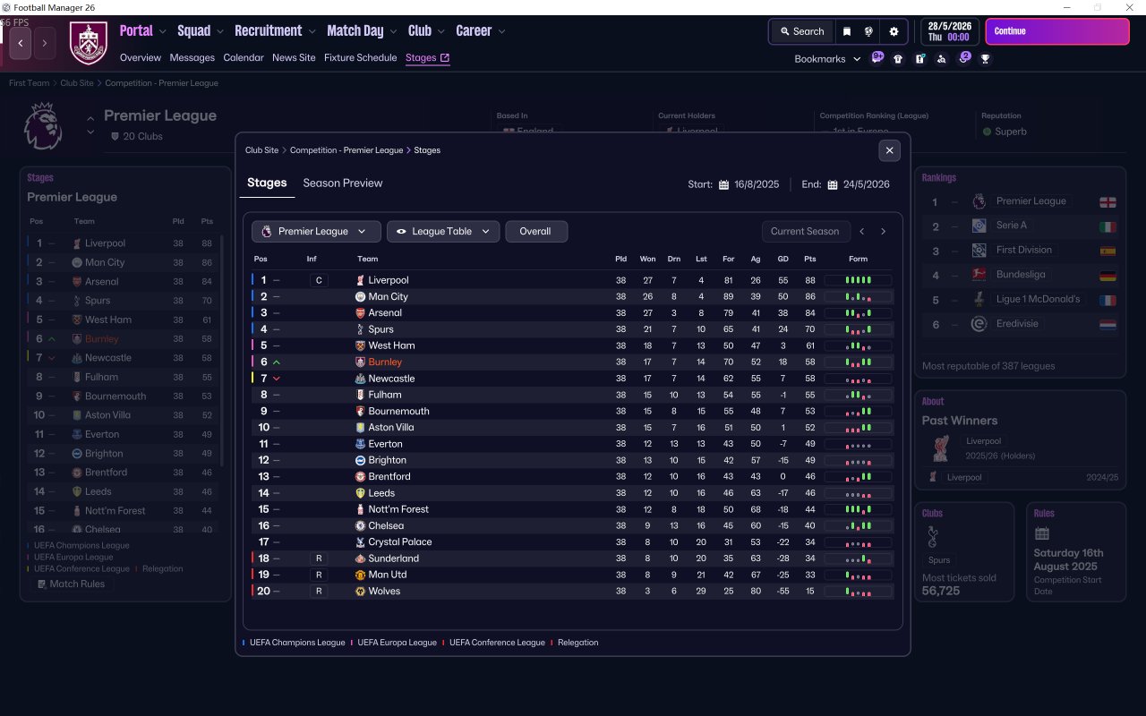This screenshot has height=716, width=1146.
Task: Go back with the left arrow
Action: point(21,42)
